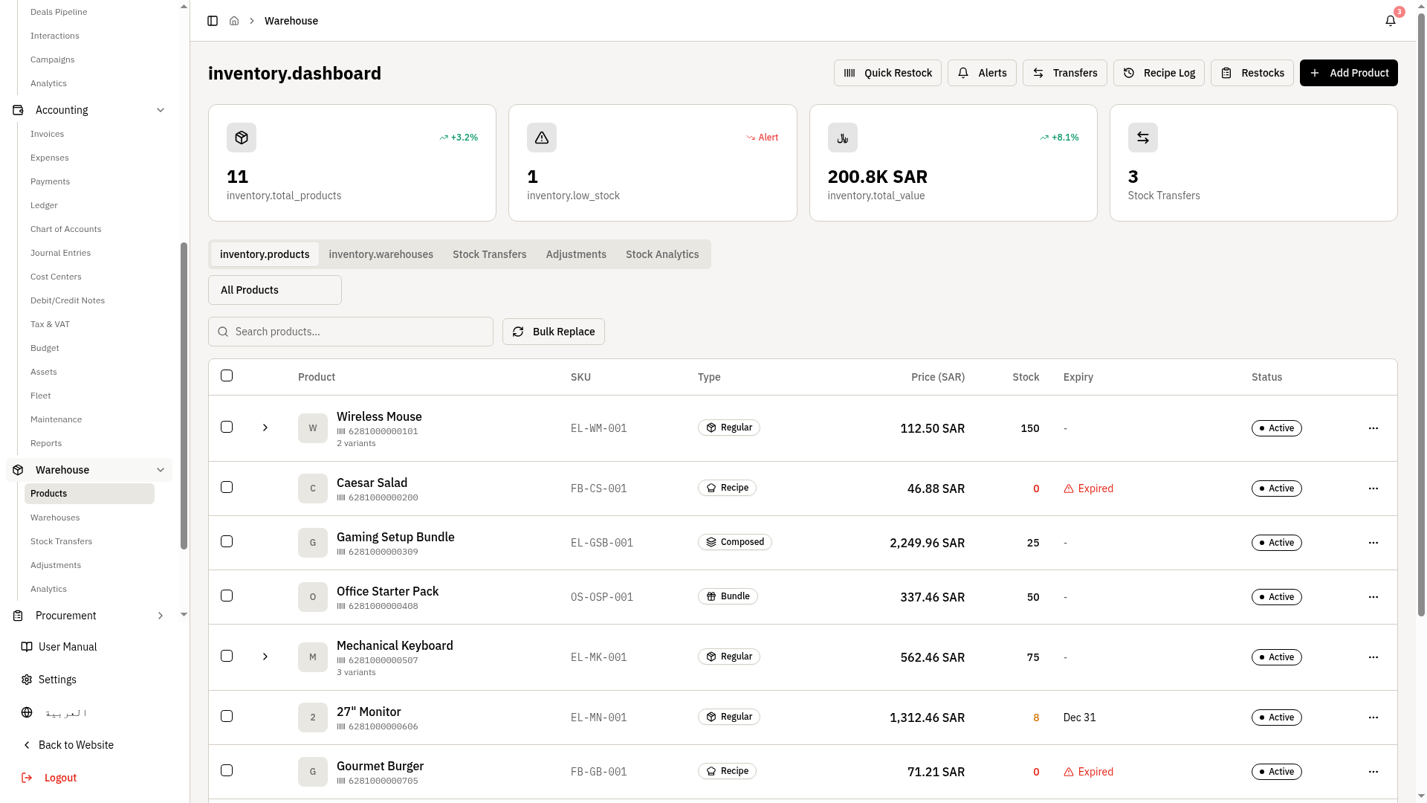Select the Gaming Setup Bundle checkbox
Viewport: 1427px width, 803px height.
click(x=227, y=541)
